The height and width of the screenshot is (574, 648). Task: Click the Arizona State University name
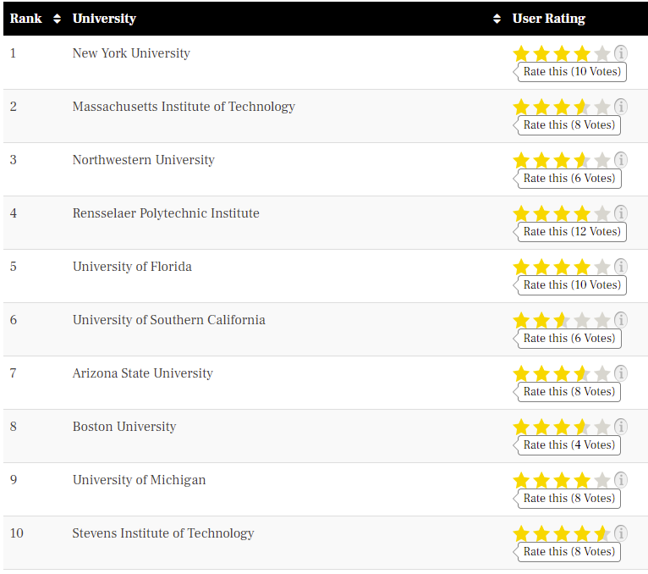tap(142, 373)
